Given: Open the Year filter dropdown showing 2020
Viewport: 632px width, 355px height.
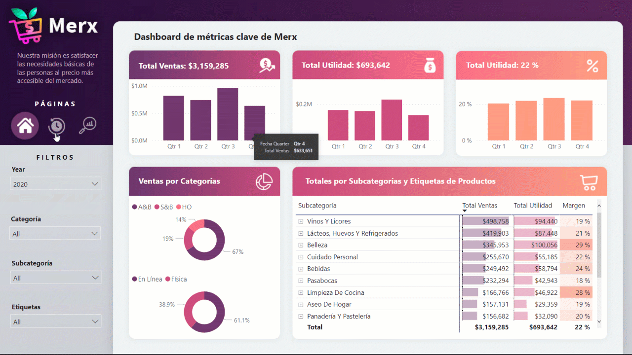Looking at the screenshot, I should coord(56,183).
